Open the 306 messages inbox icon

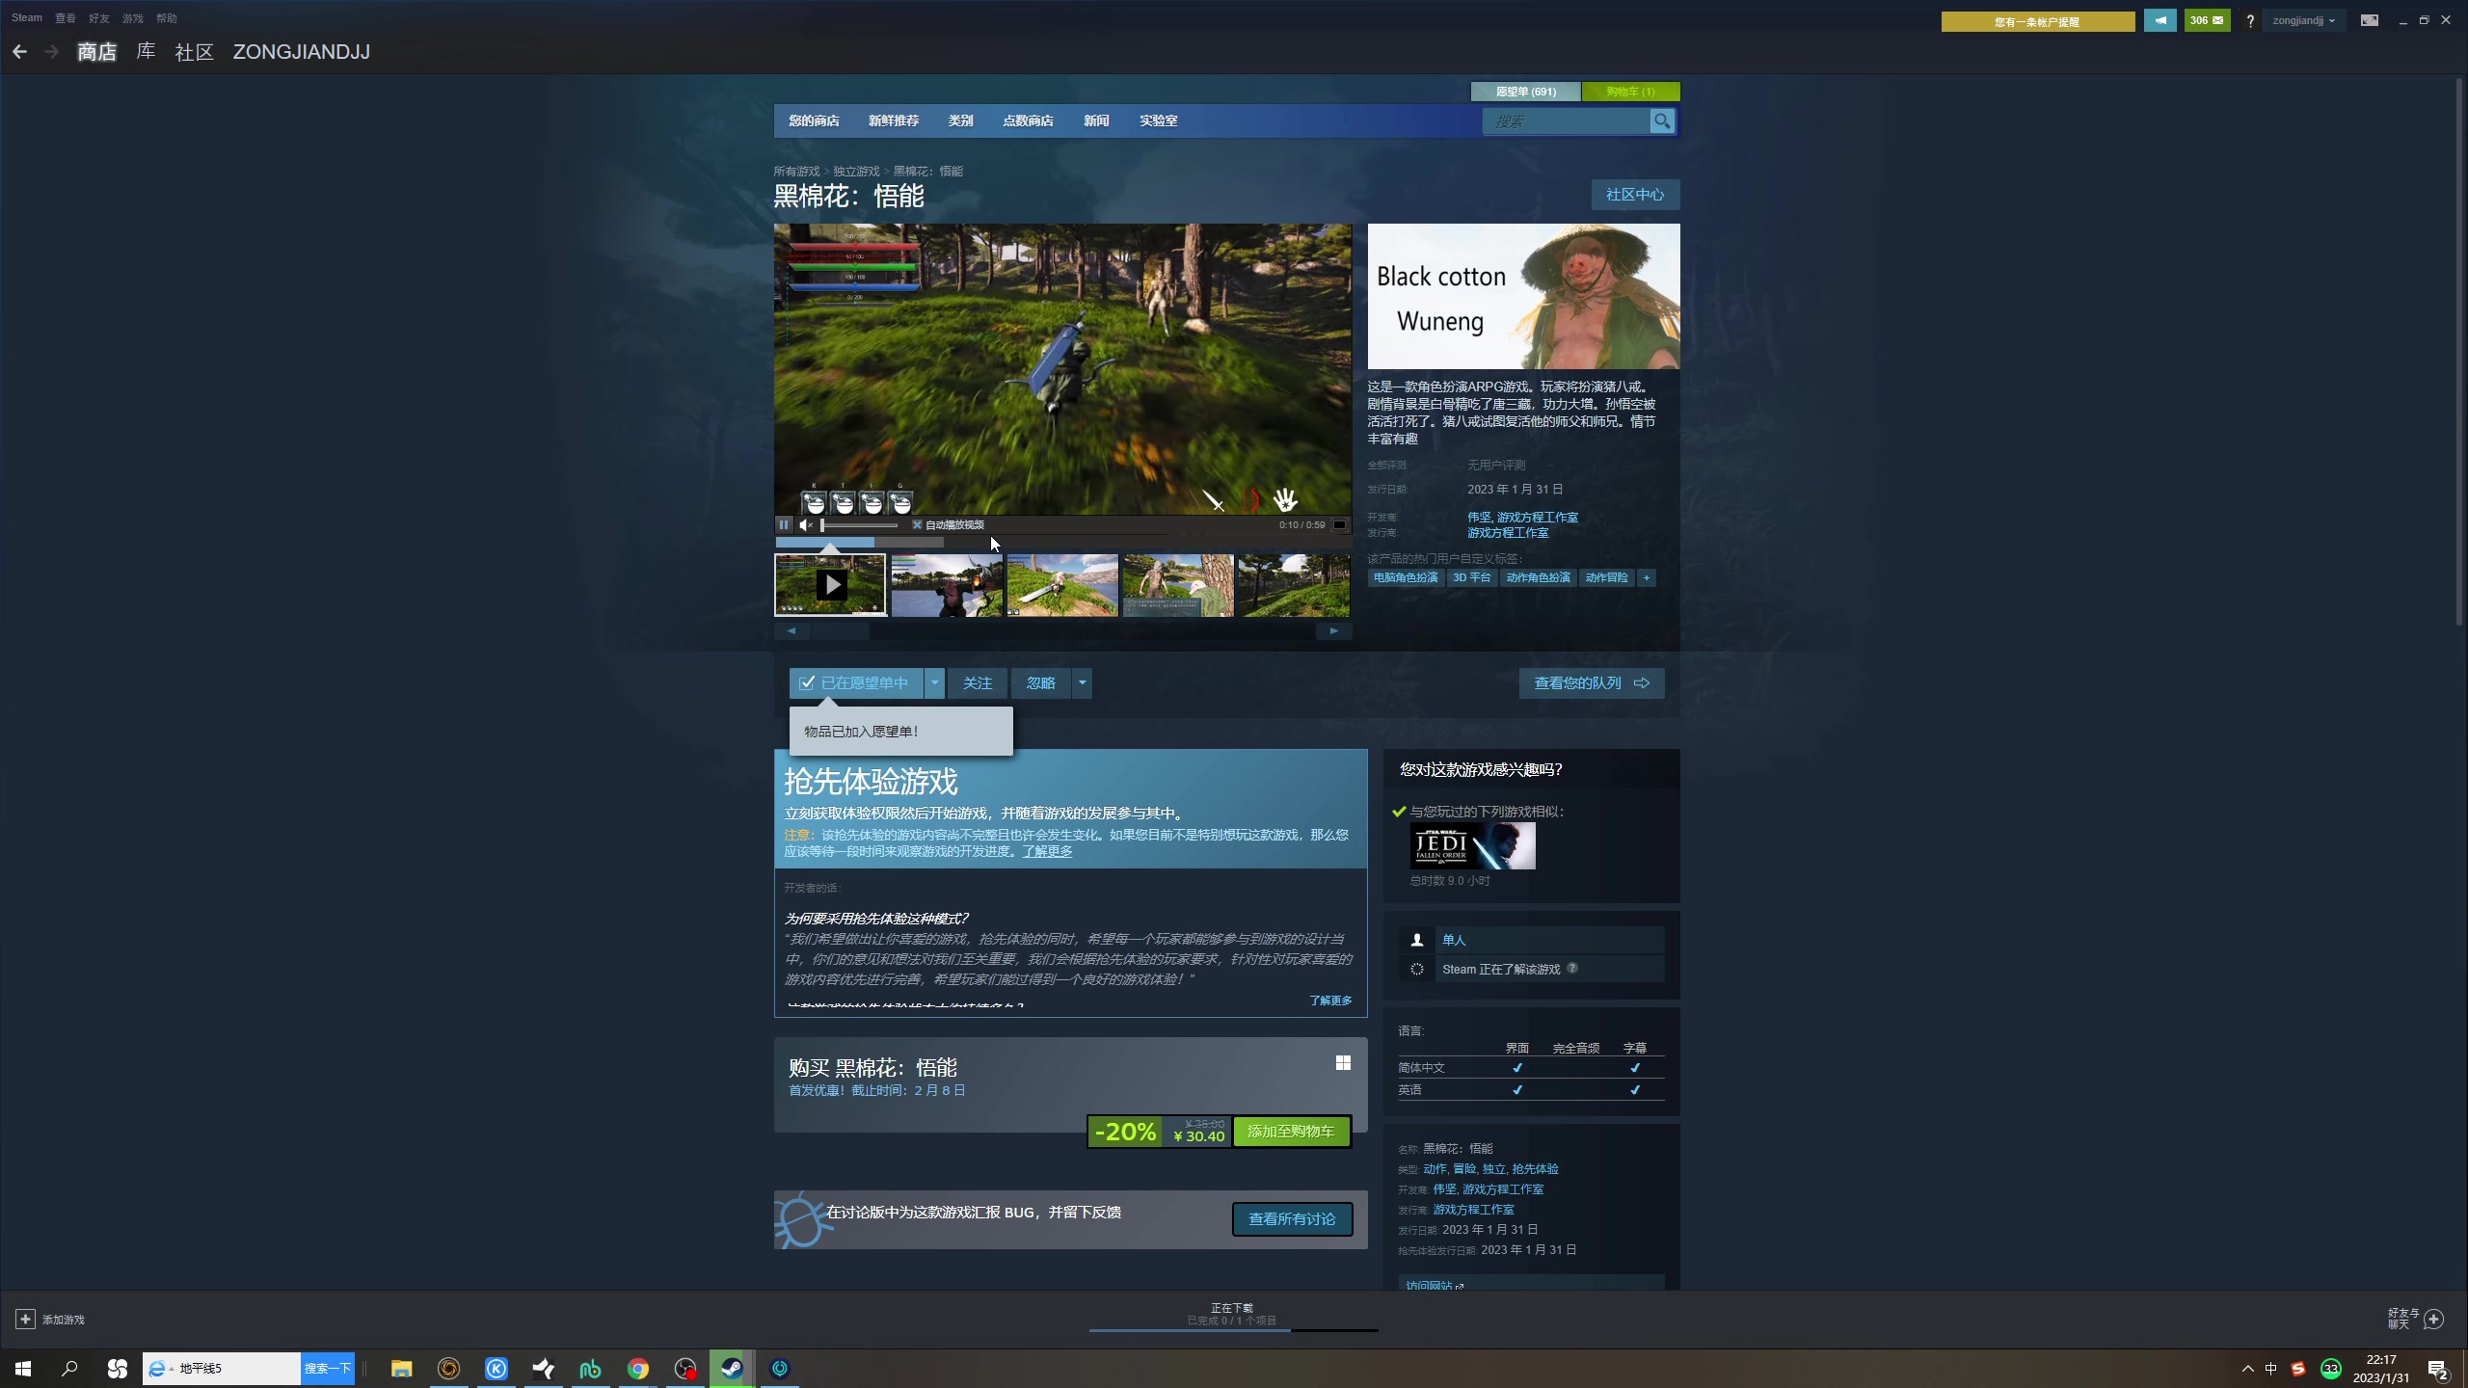coord(2207,20)
